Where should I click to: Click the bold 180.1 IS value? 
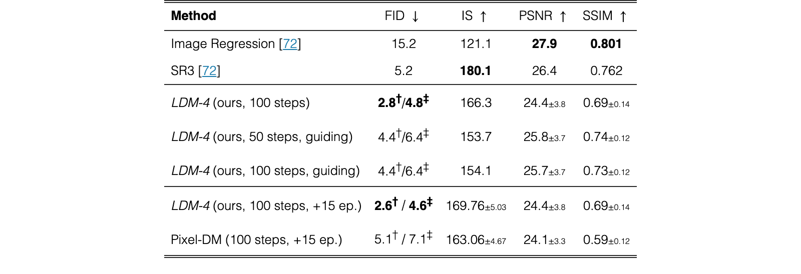[x=476, y=71]
